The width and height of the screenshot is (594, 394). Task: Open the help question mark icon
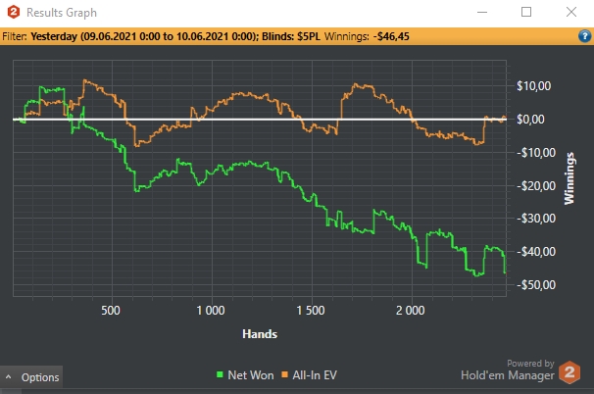584,36
